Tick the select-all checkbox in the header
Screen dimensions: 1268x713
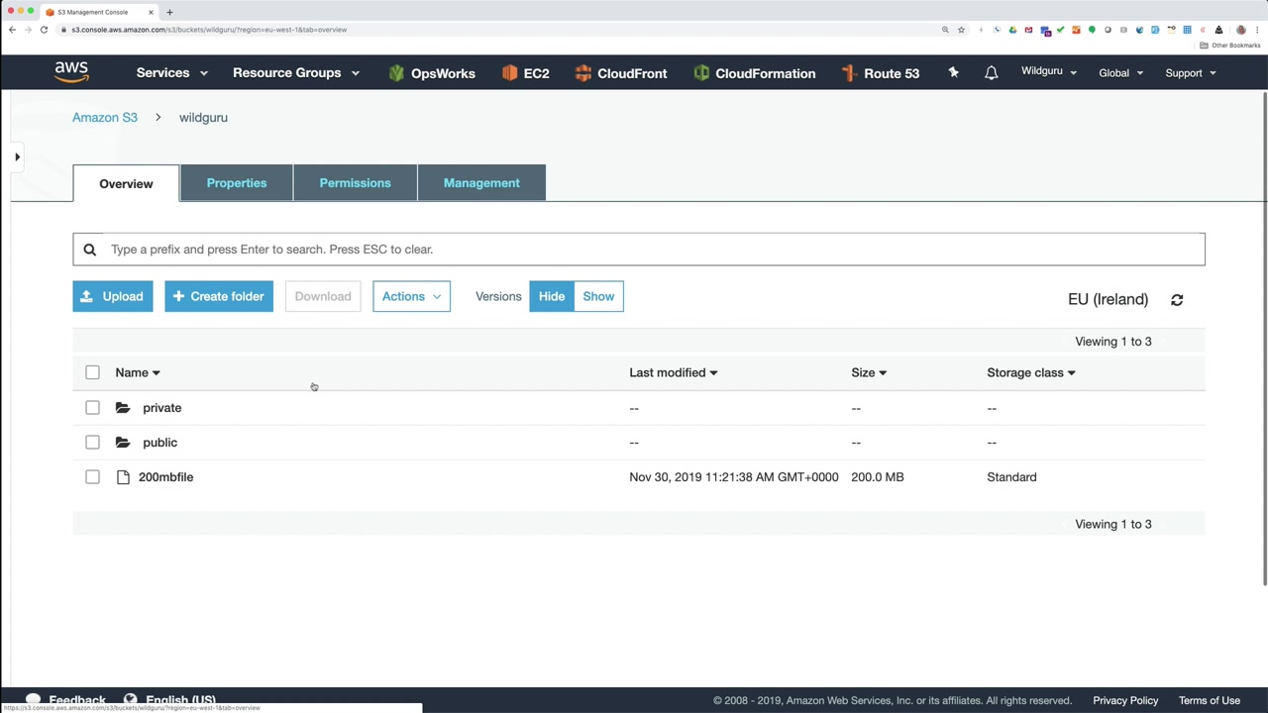click(92, 372)
